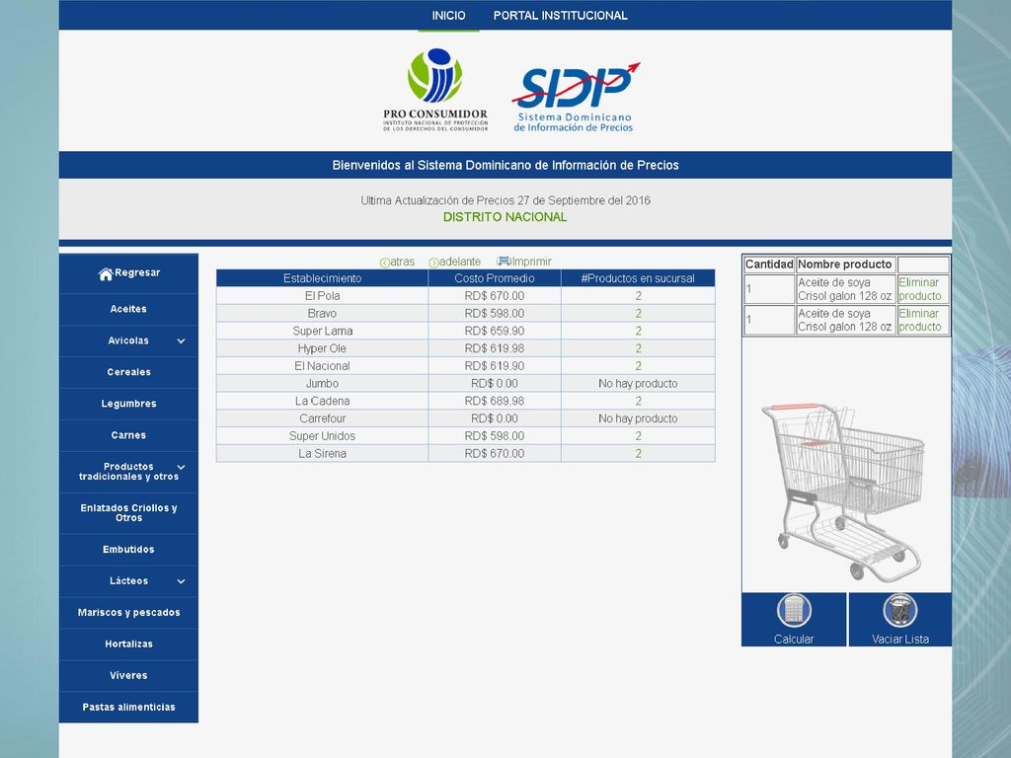Select Embutidos category
The height and width of the screenshot is (758, 1011).
(x=128, y=550)
